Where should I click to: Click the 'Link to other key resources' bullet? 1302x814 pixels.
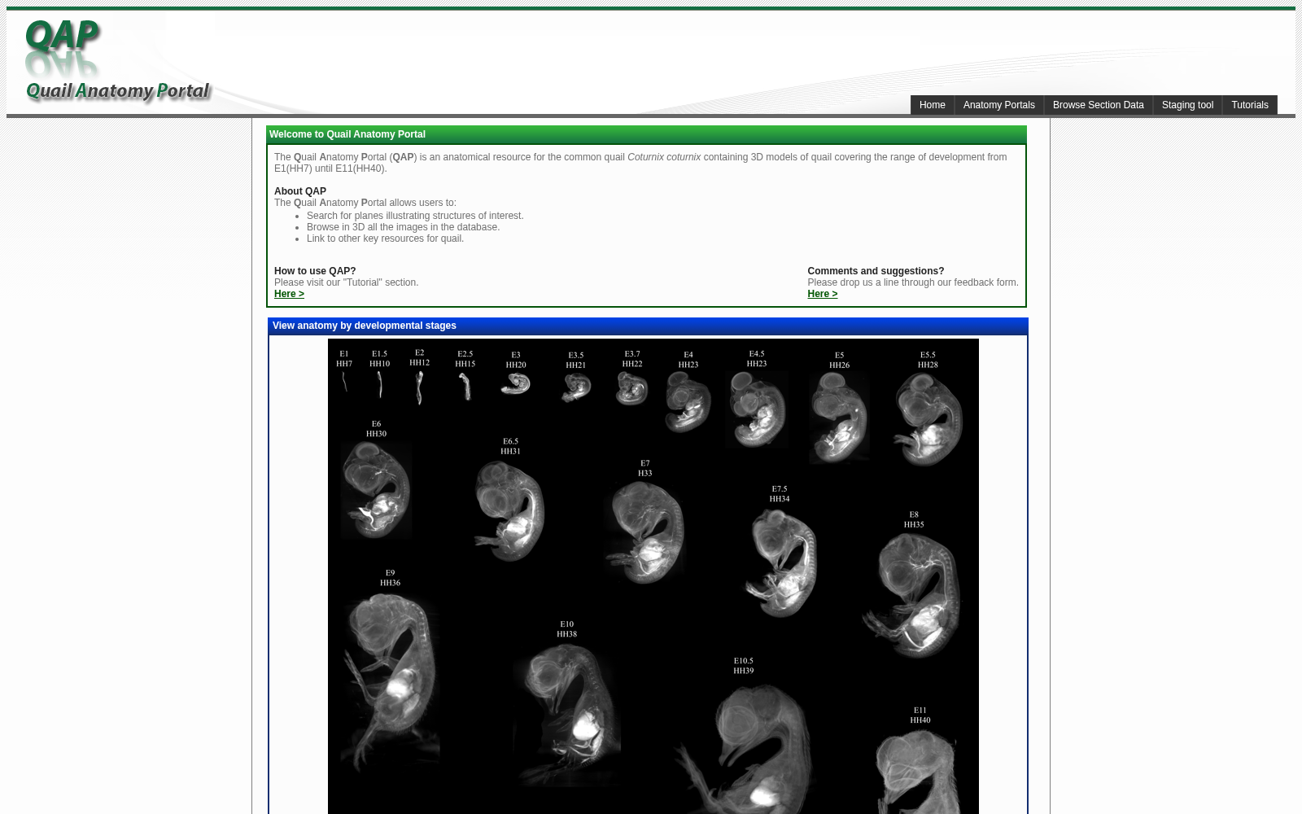point(385,239)
